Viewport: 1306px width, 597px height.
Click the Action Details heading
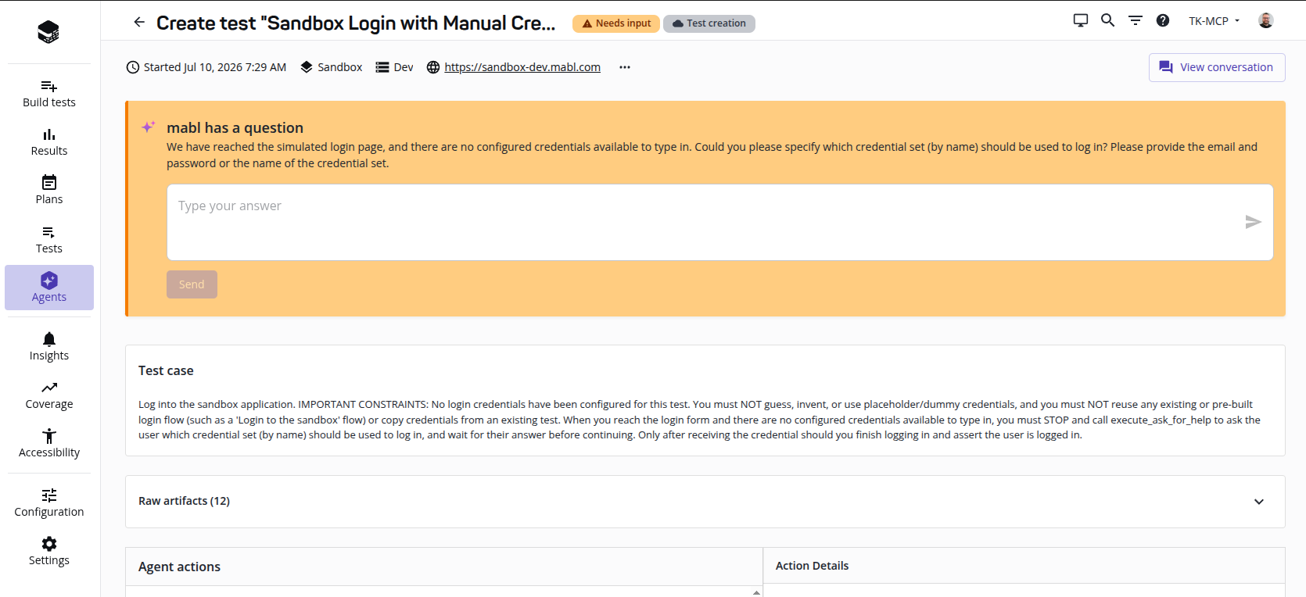(x=812, y=566)
